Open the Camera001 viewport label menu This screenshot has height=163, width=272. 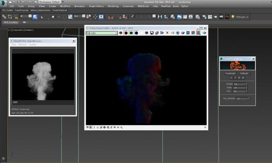[17, 30]
